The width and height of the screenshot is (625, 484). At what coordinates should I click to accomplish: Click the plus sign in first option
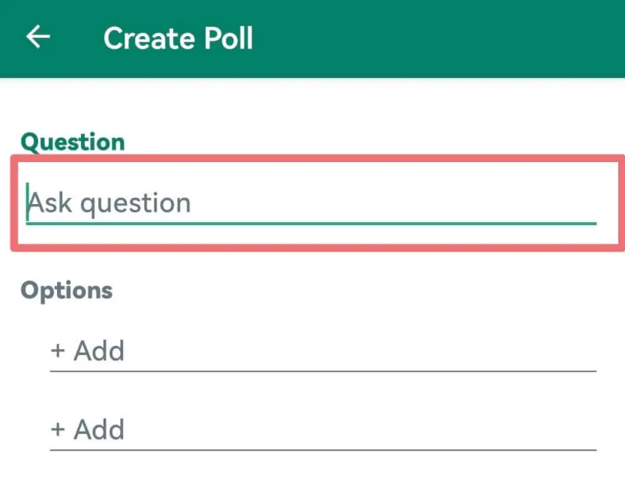click(58, 351)
